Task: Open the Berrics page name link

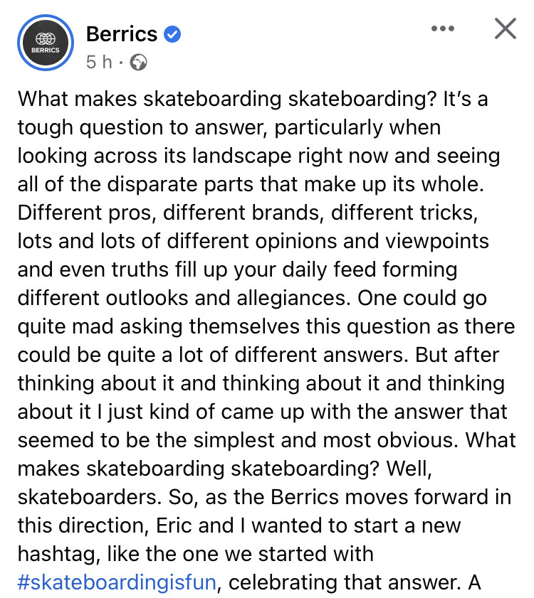Action: pyautogui.click(x=121, y=33)
